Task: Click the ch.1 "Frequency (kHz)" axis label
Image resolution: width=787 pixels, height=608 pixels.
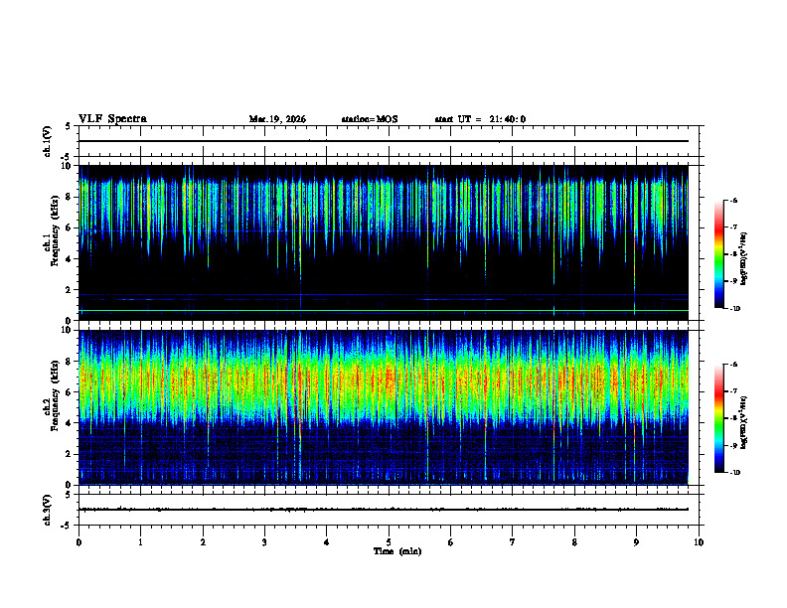Action: click(55, 231)
